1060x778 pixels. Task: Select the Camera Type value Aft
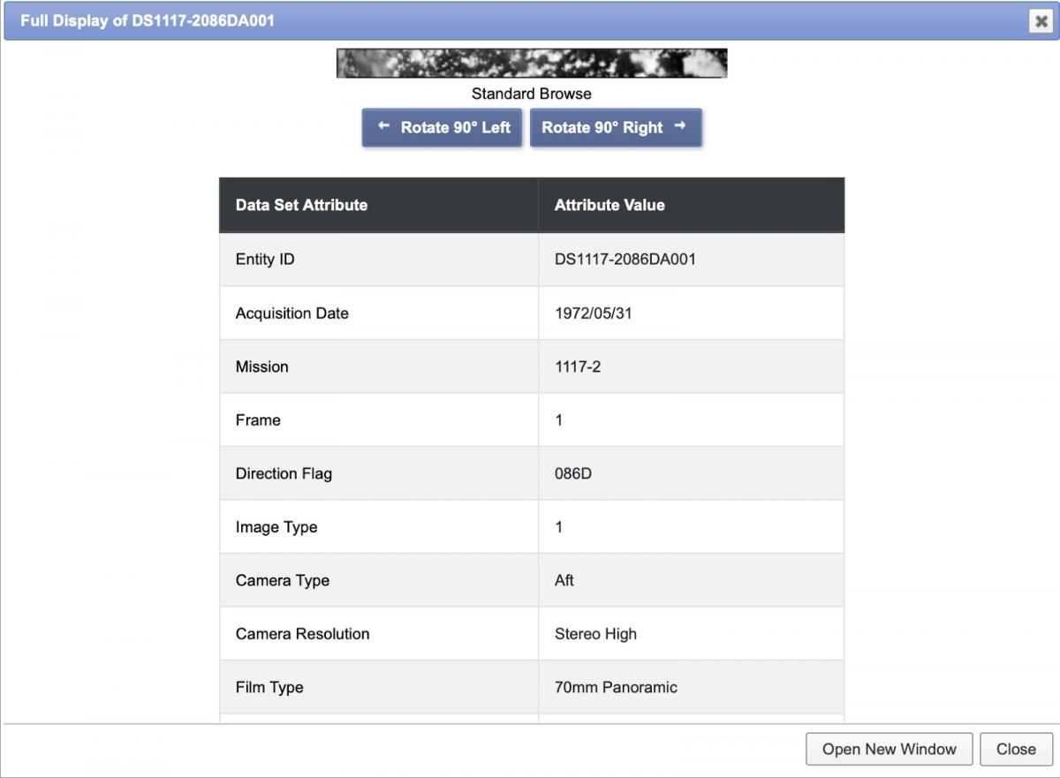(564, 580)
